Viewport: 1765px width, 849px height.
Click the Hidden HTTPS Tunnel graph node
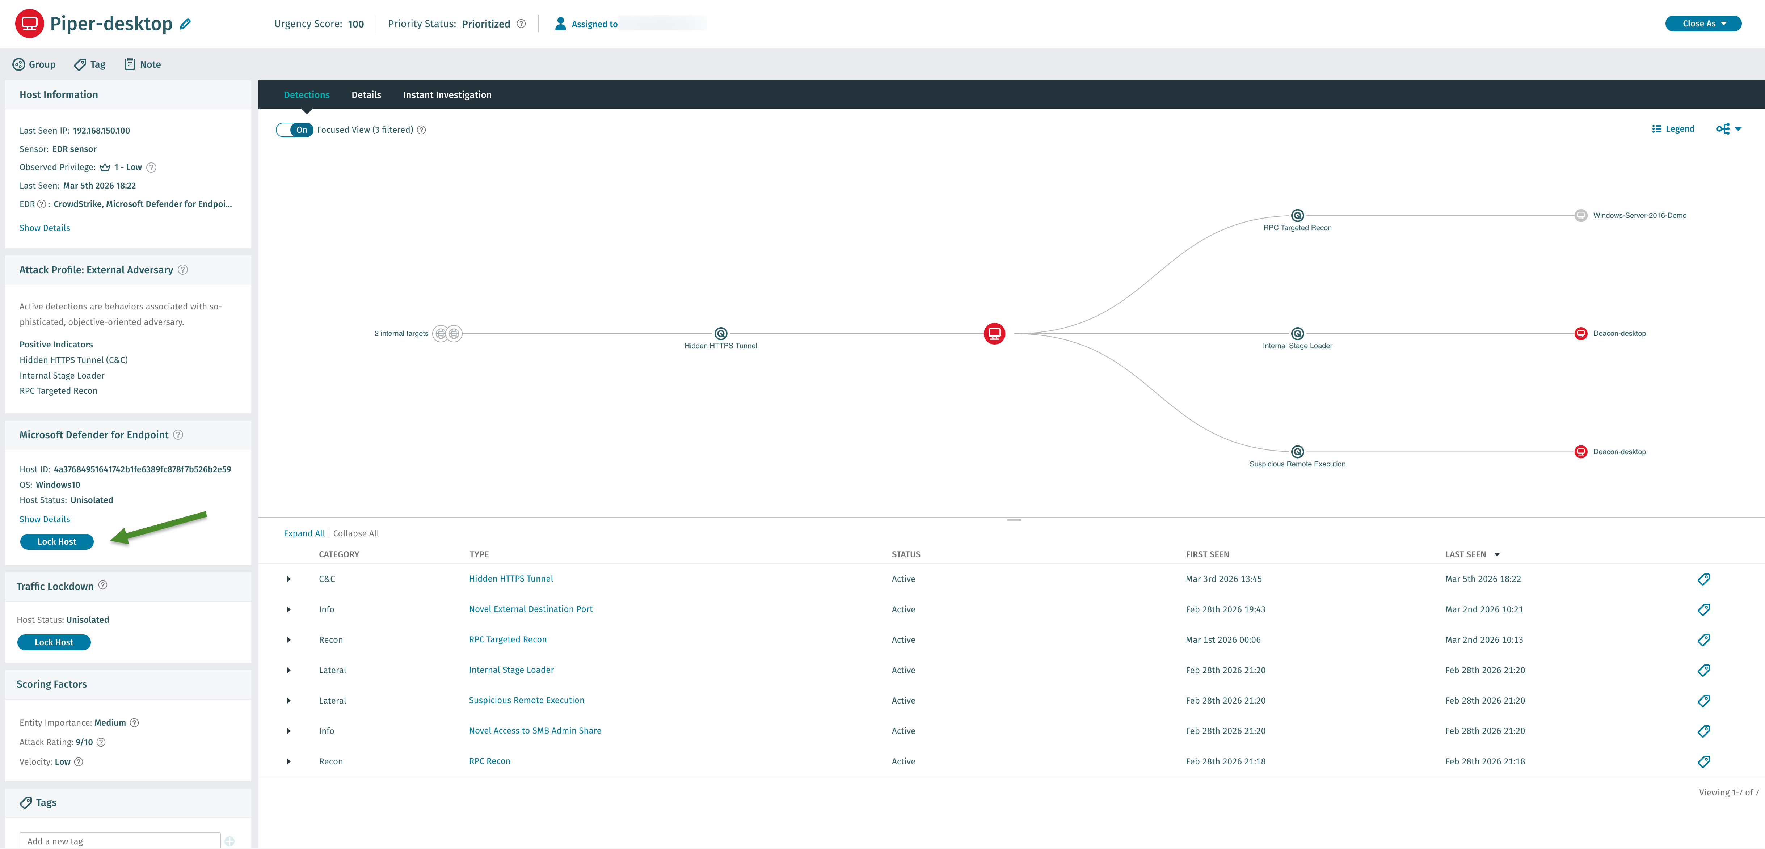(x=720, y=334)
